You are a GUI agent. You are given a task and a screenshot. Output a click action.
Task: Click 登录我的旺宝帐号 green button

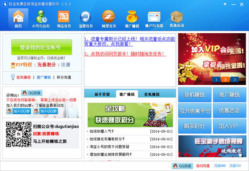pyautogui.click(x=41, y=47)
